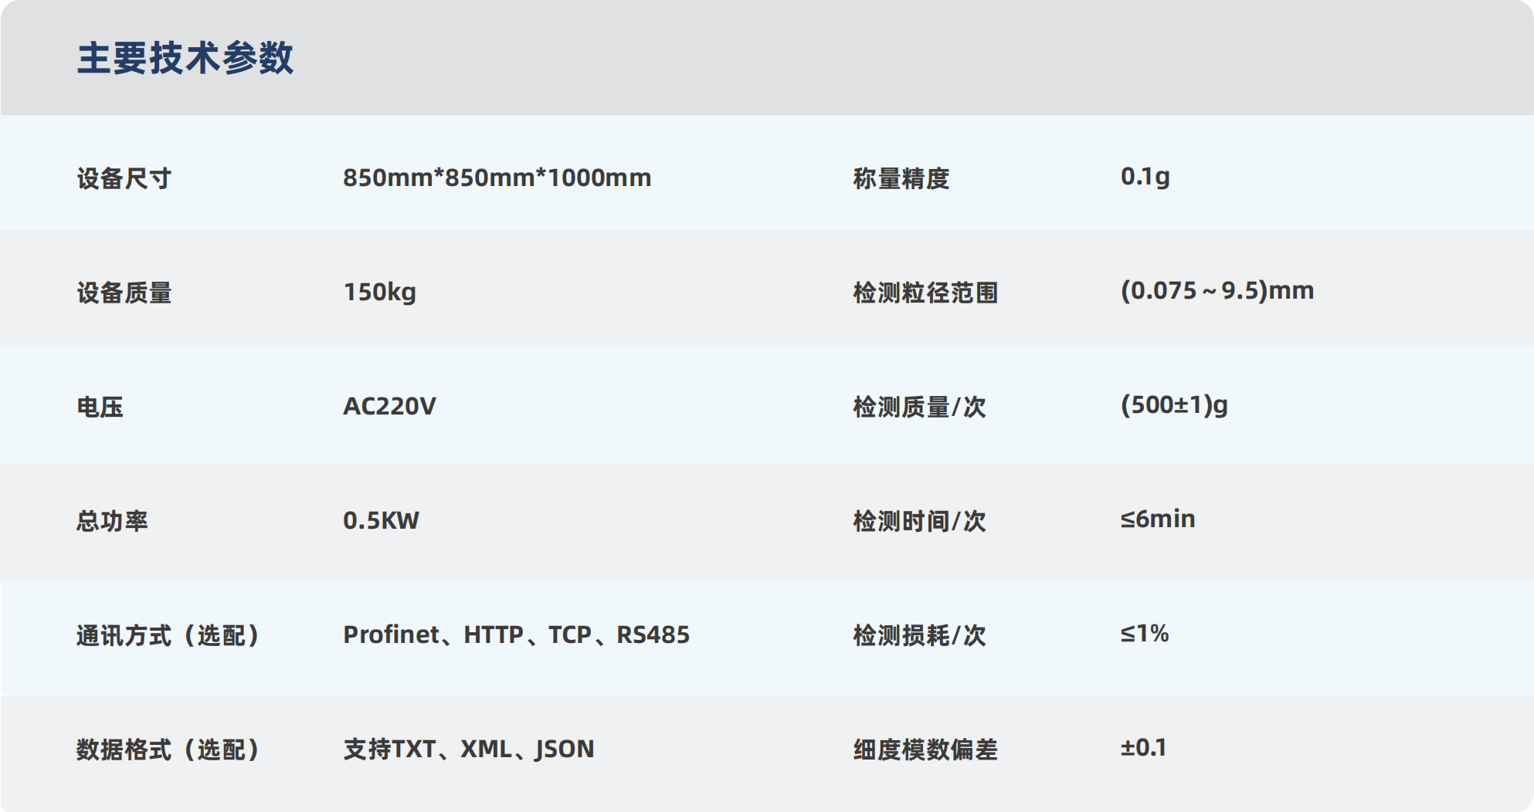Click the ≤1% loss value
Screen dimensions: 1534x812
[x=1145, y=634]
